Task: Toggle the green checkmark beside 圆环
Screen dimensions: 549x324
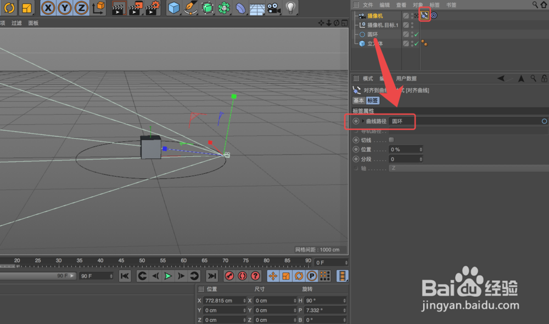Action: [416, 33]
